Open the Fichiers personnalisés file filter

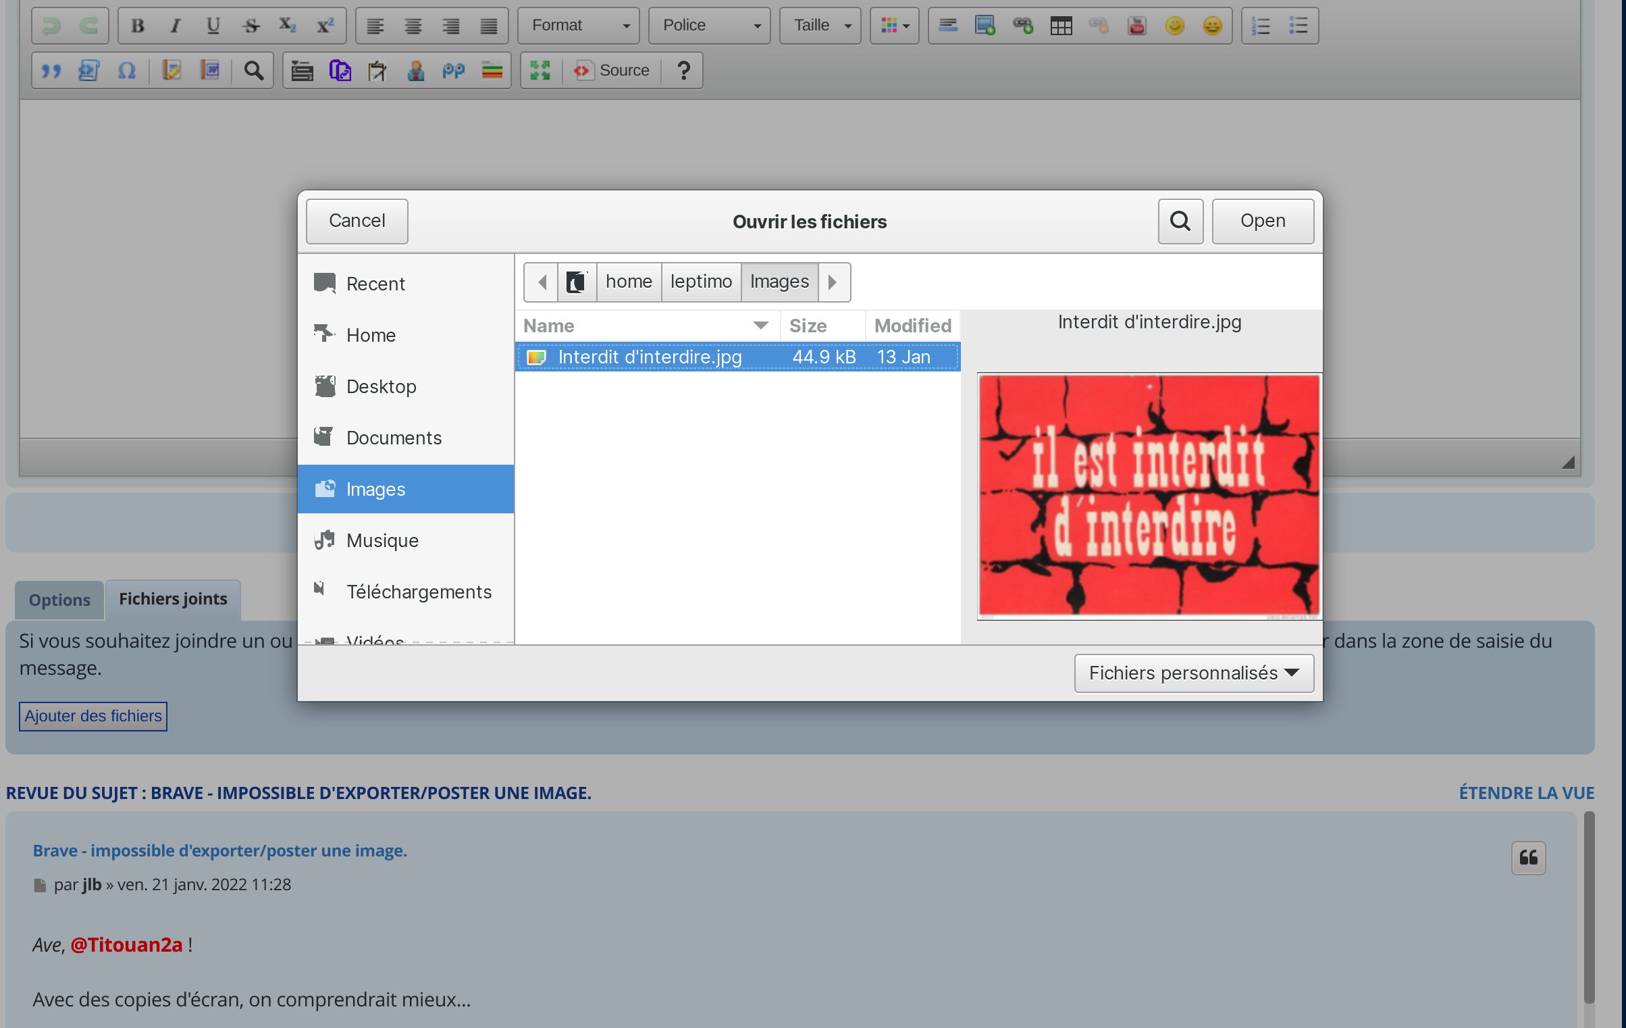coord(1193,673)
